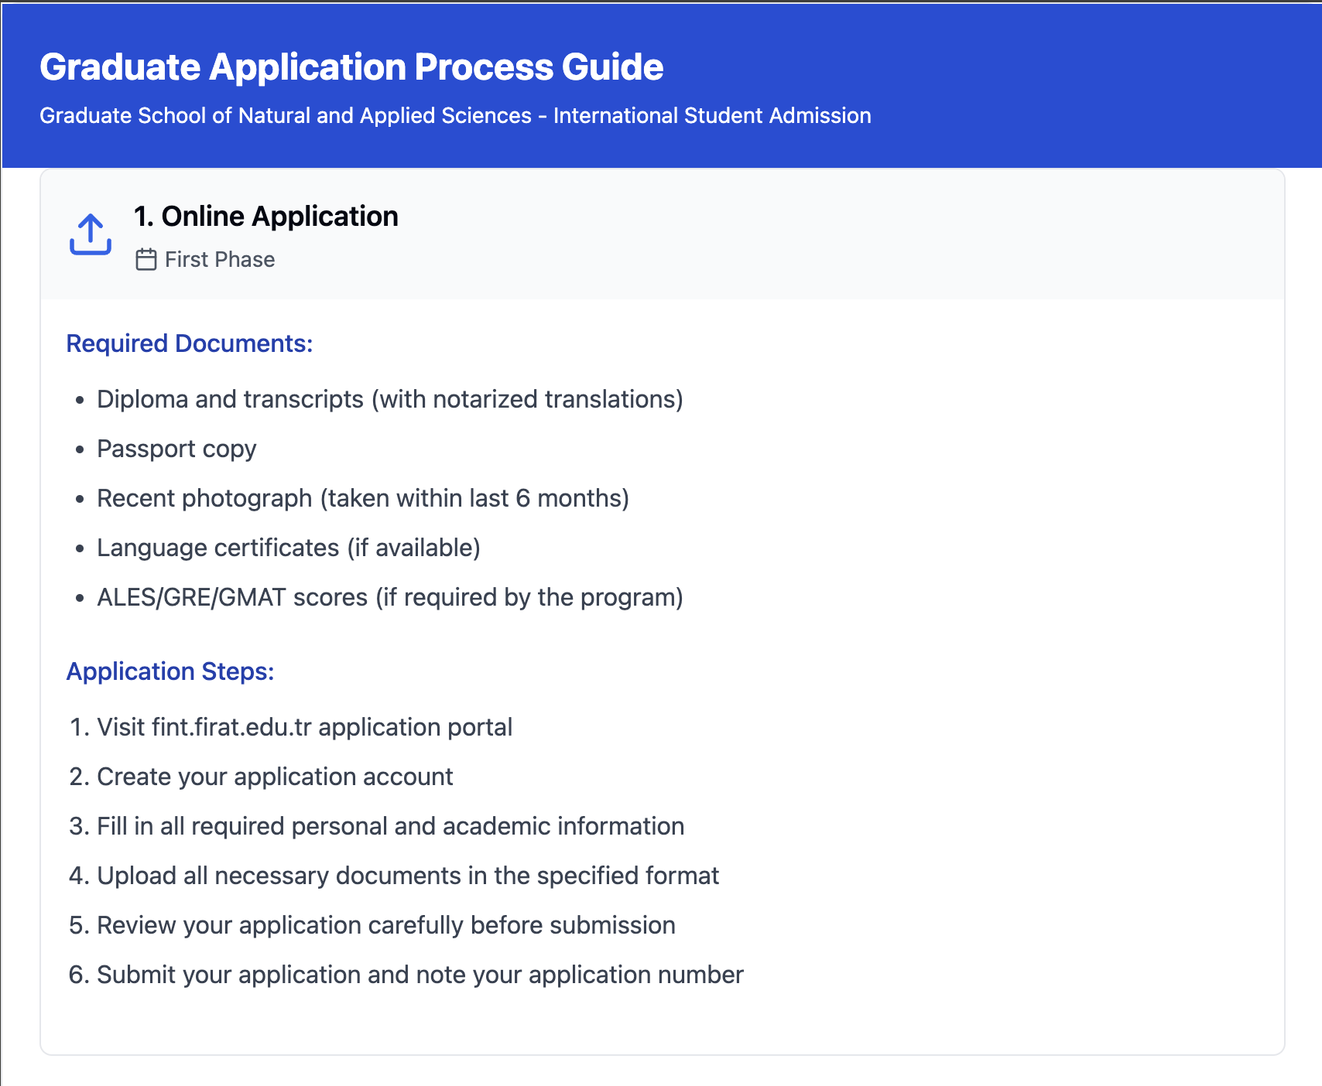This screenshot has width=1322, height=1086.
Task: Select the Fill in all required information step
Action: pos(390,826)
